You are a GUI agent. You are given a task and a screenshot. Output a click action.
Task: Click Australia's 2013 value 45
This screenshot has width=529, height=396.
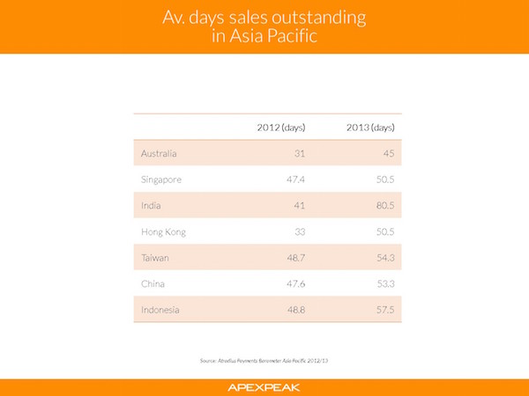tap(389, 153)
